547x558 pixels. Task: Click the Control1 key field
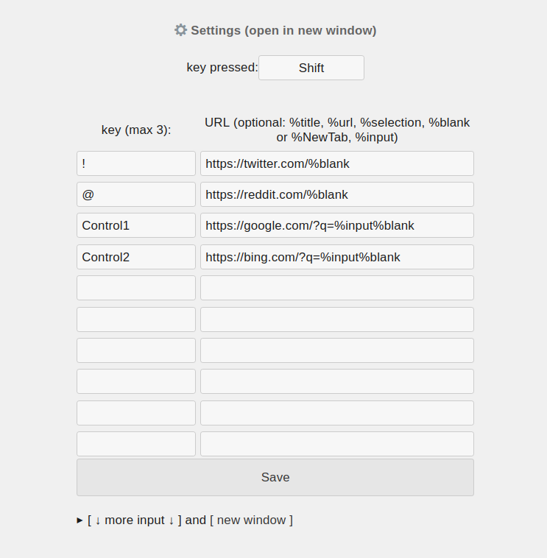[x=136, y=225]
